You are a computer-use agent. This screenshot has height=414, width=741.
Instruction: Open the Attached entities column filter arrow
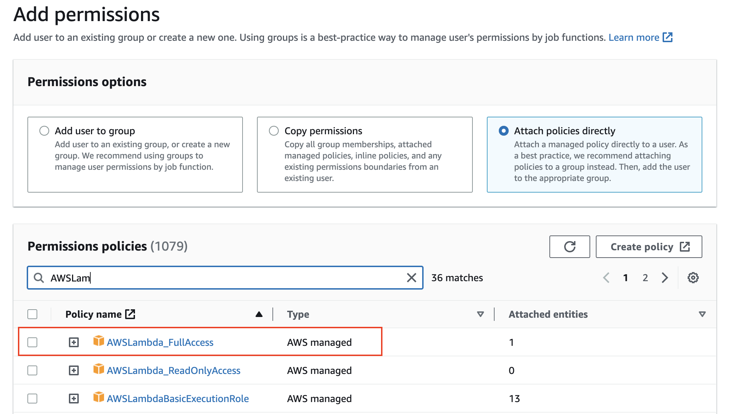point(702,314)
